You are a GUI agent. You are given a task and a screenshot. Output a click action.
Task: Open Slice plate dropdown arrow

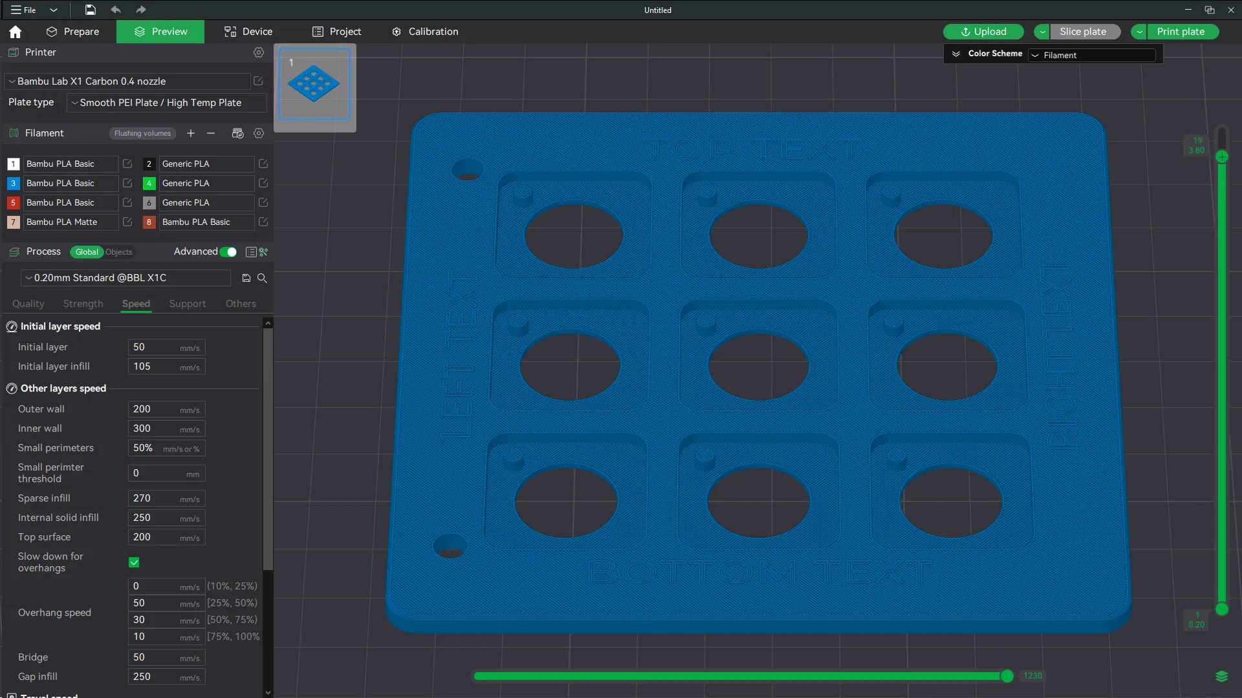1042,32
